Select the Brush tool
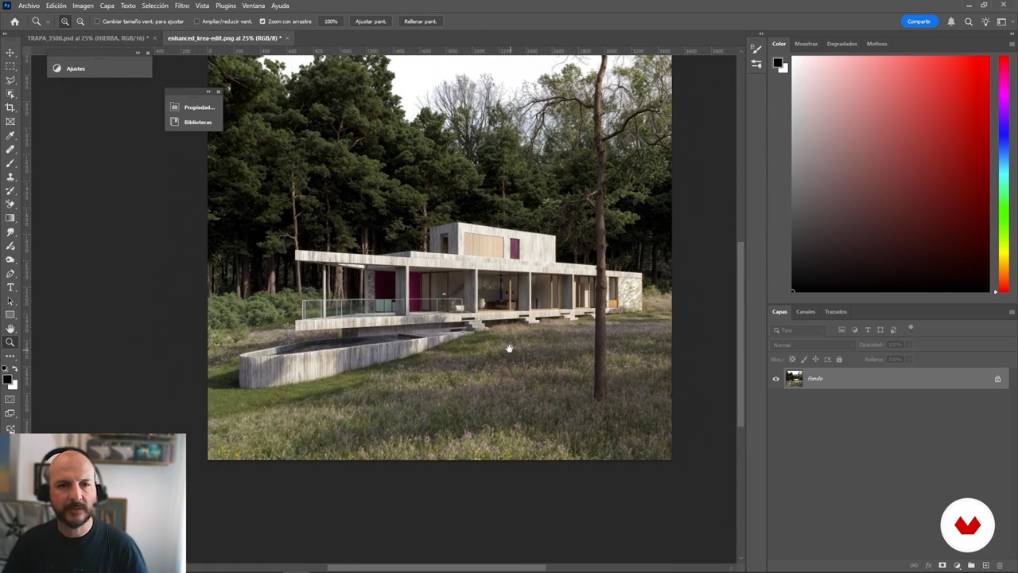Screen dimensions: 1018x573 [10, 163]
